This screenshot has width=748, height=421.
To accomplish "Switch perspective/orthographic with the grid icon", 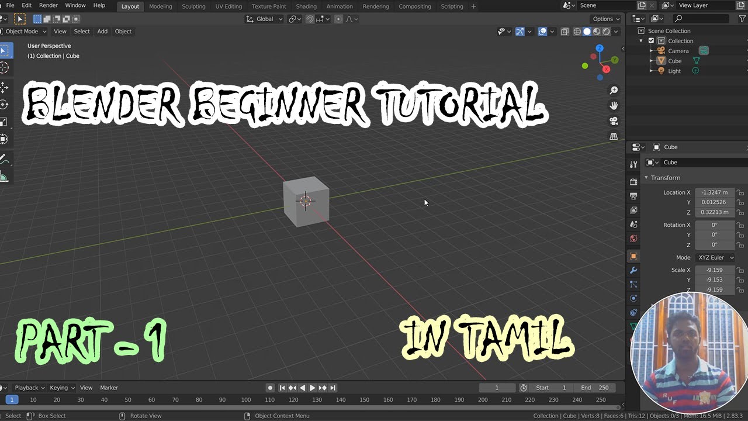I will click(614, 136).
